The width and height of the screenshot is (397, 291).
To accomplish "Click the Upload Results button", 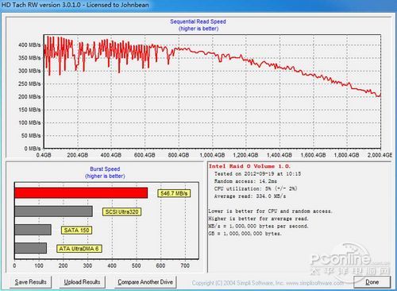I will [x=82, y=282].
